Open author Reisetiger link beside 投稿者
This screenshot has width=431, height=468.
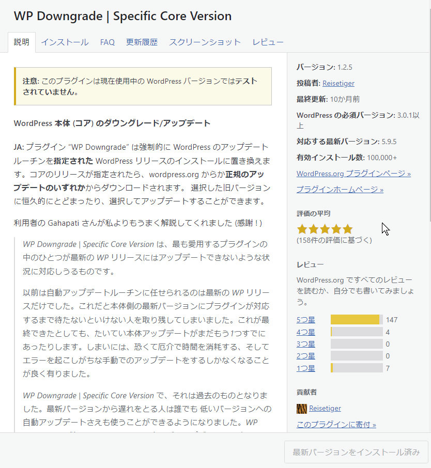(x=338, y=83)
